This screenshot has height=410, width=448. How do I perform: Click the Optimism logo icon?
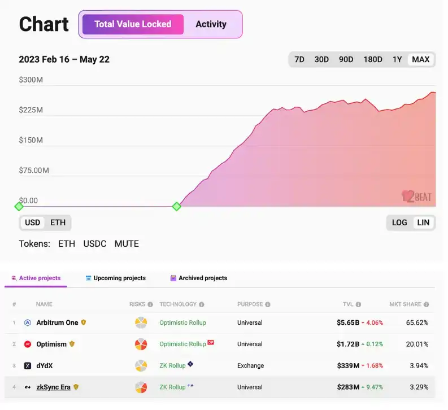coord(28,344)
